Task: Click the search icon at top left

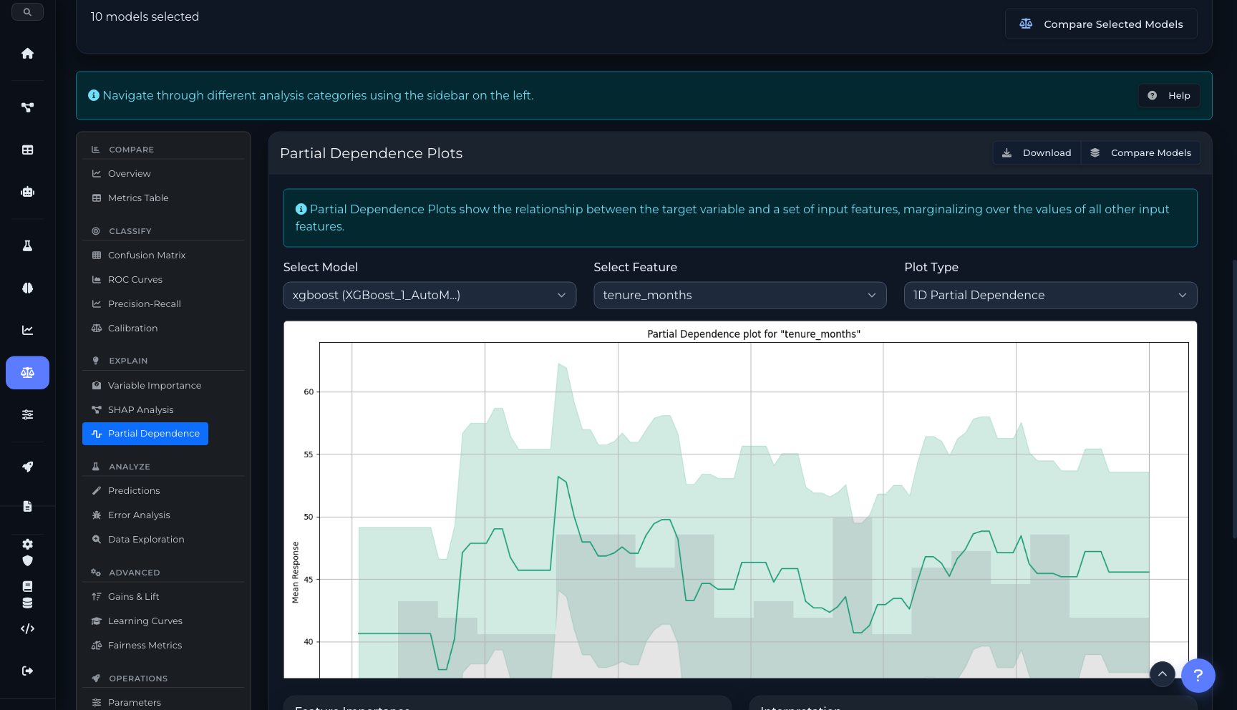Action: tap(27, 12)
